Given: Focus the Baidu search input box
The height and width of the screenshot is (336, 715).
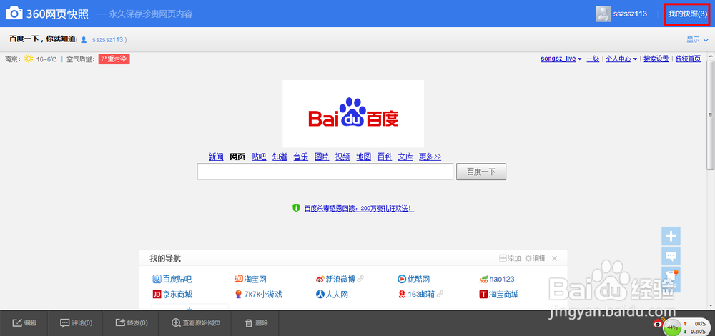Looking at the screenshot, I should click(325, 172).
